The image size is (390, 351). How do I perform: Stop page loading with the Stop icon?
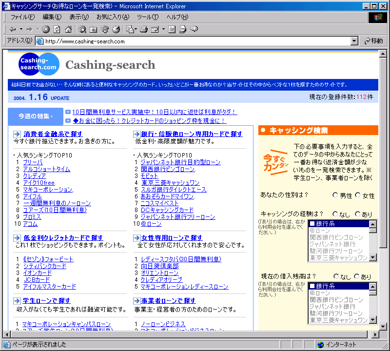click(x=46, y=29)
